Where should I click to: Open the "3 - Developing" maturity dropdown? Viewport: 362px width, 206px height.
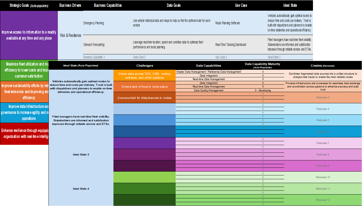[x=263, y=90]
